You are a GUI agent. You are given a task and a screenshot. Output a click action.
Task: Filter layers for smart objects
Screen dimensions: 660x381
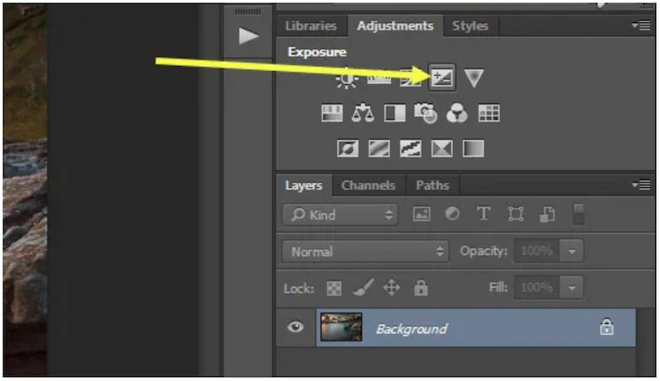click(x=547, y=214)
